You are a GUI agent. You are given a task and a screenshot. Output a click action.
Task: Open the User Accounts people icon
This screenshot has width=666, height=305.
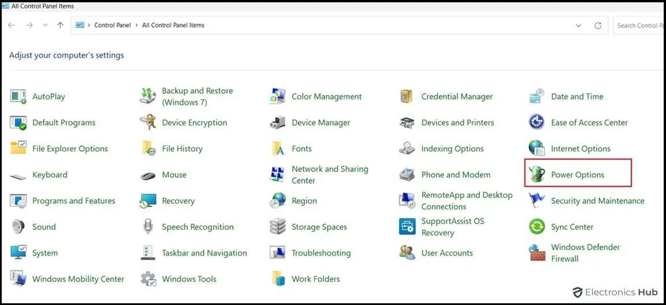(407, 253)
